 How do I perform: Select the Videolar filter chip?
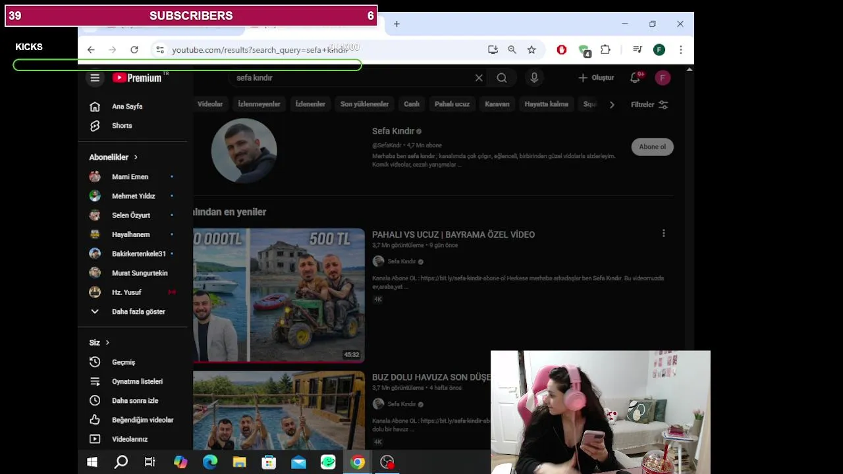[x=210, y=104]
